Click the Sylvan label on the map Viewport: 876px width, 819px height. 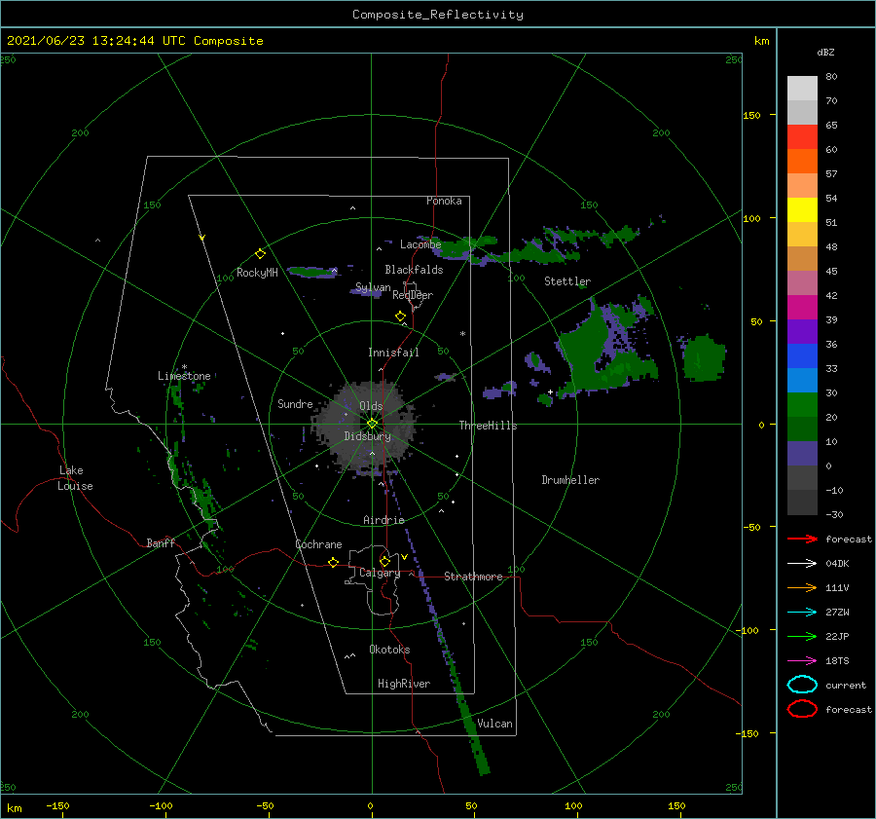373,287
